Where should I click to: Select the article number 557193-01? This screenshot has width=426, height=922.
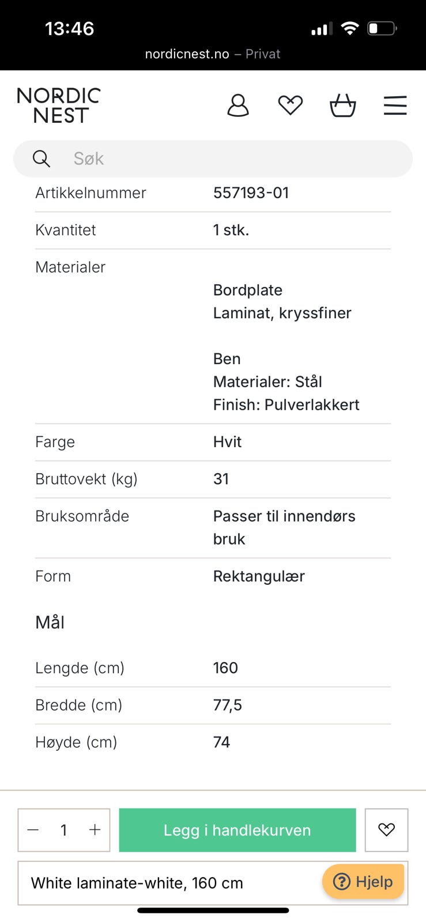tap(251, 192)
